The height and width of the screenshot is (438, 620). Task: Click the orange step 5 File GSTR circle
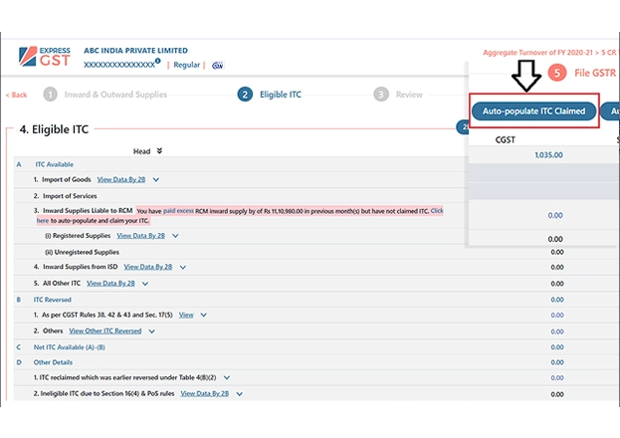point(556,73)
